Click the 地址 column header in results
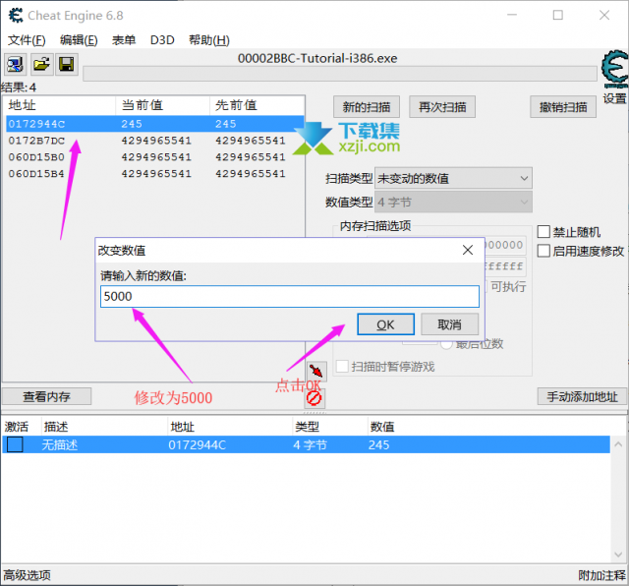 pos(60,105)
